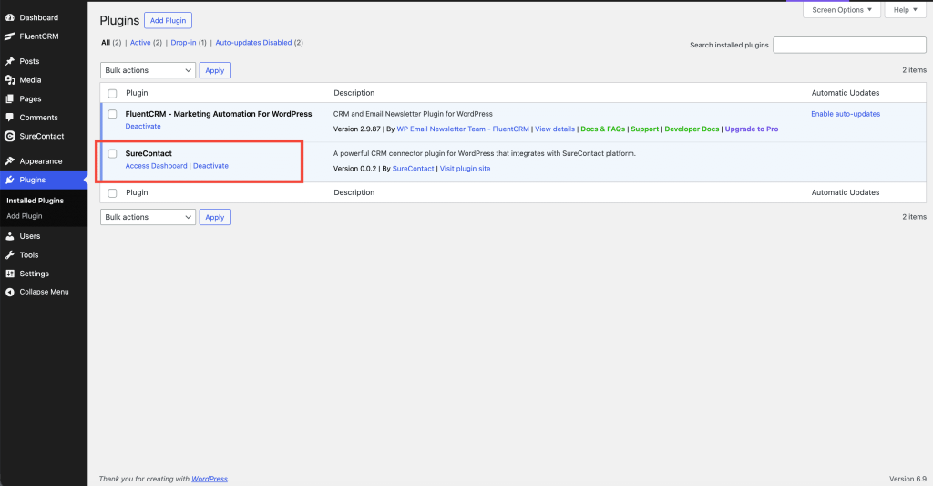Filter plugins by Auto-updates Disabled
Image resolution: width=933 pixels, height=486 pixels.
[x=253, y=43]
